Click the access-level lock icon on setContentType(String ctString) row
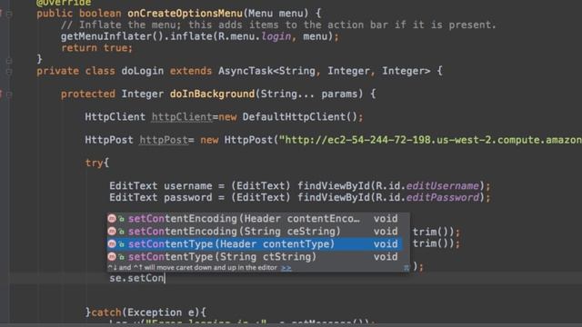This screenshot has width=582, height=327. tap(121, 257)
